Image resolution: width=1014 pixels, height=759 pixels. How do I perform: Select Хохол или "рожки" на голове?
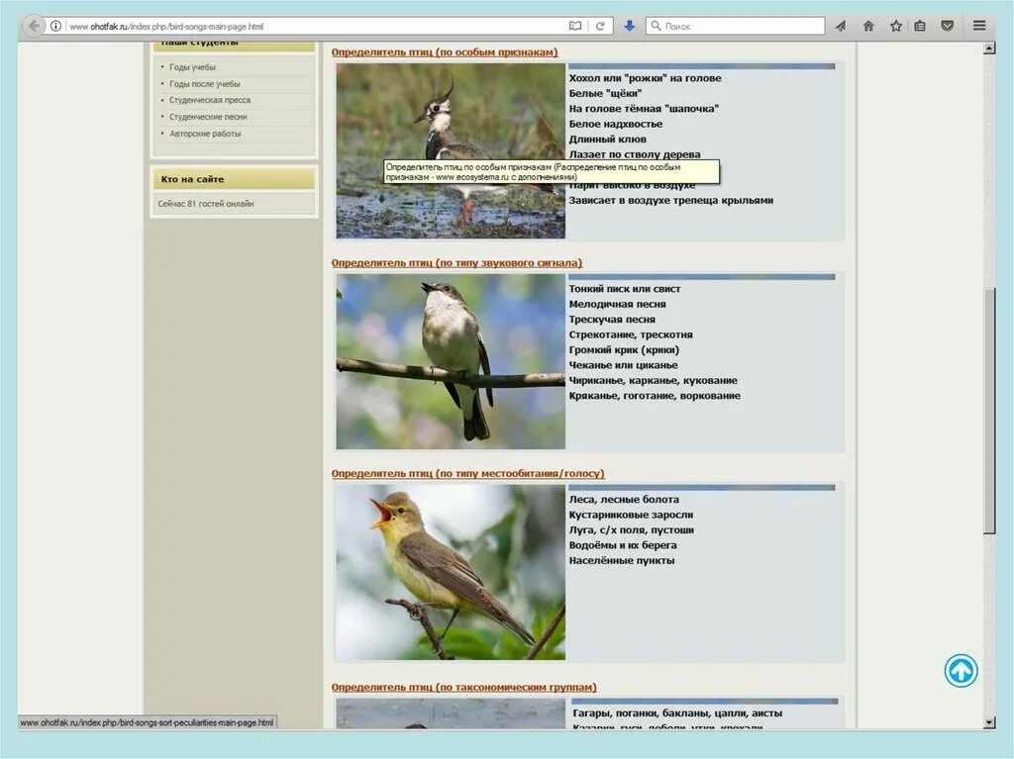coord(645,78)
